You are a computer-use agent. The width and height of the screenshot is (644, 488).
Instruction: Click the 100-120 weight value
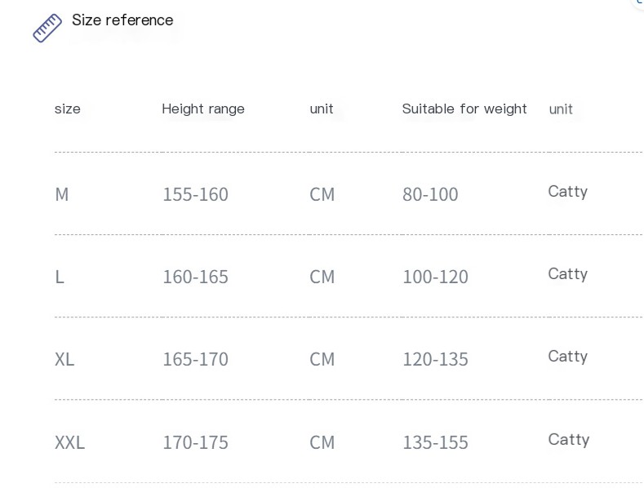click(x=435, y=277)
